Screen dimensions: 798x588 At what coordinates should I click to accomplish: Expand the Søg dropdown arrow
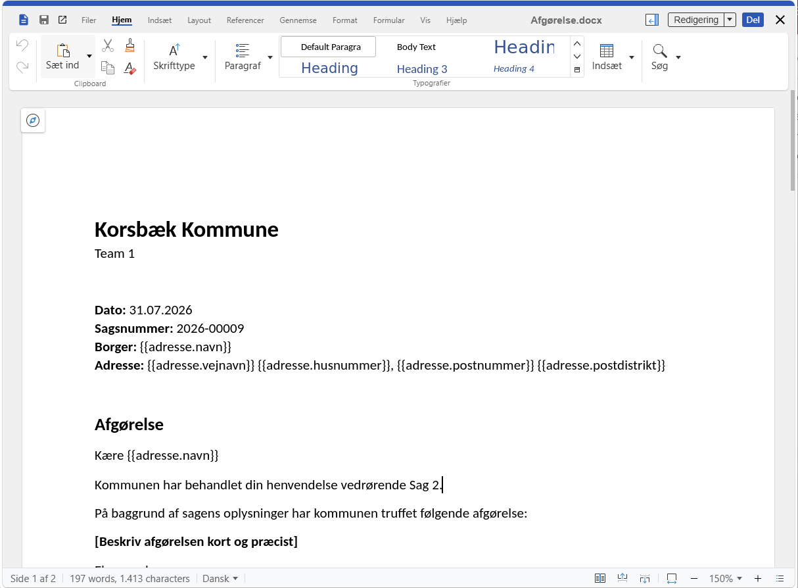[678, 57]
